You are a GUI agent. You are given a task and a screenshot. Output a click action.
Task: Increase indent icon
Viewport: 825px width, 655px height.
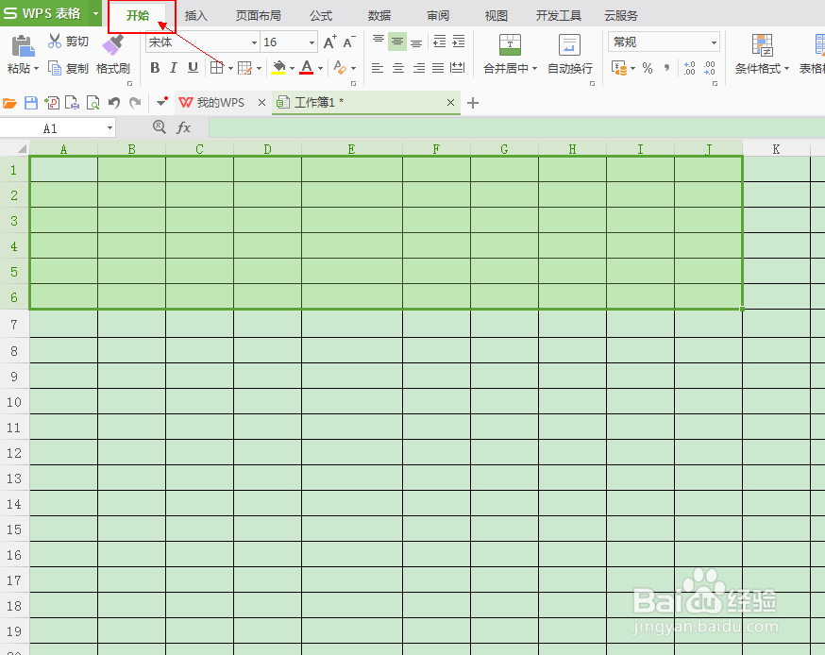459,42
